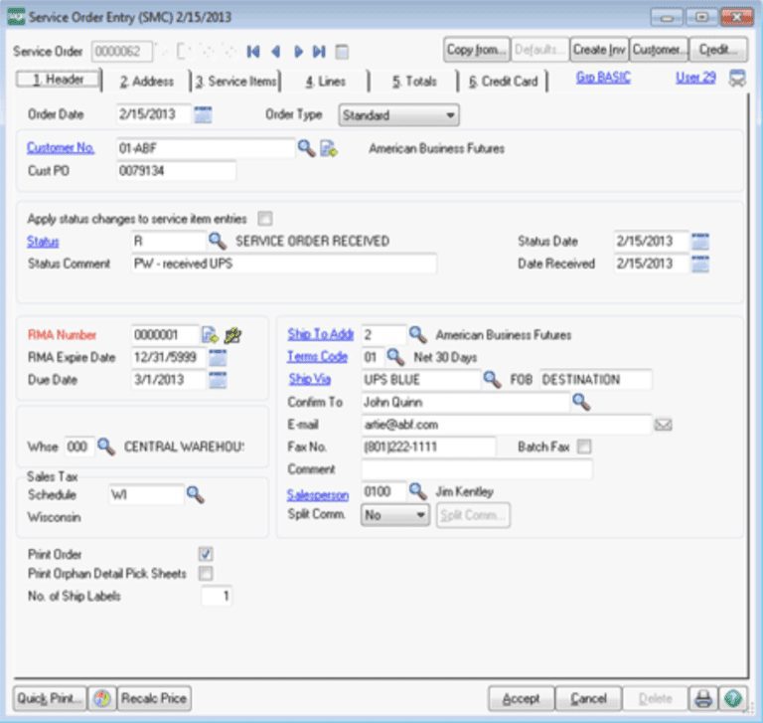Click the Due Date calendar icon
Screen dimensions: 763x723
(218, 379)
